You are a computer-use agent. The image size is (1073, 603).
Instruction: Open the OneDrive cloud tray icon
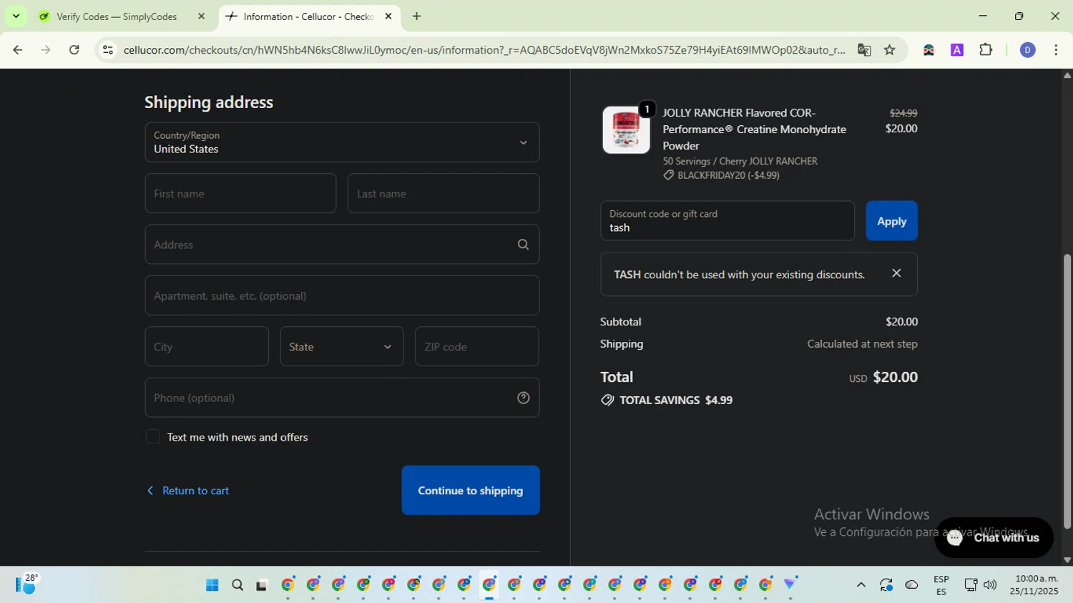(911, 585)
